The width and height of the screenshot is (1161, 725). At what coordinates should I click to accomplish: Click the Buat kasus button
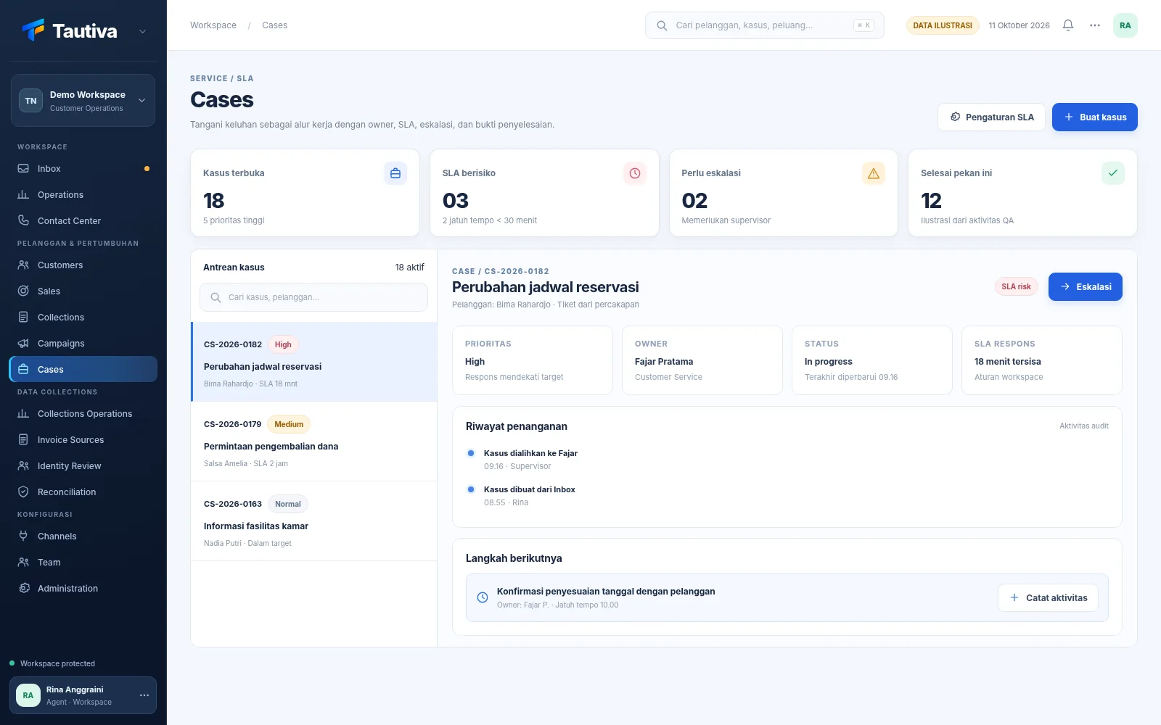tap(1095, 117)
